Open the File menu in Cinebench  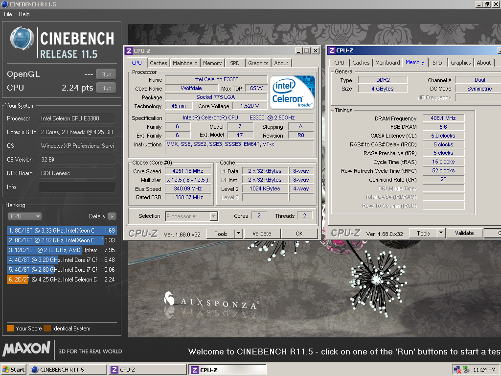8,14
